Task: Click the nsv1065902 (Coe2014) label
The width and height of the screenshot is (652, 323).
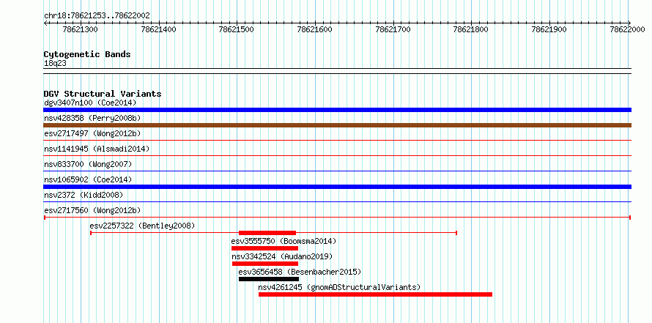Action: click(88, 179)
